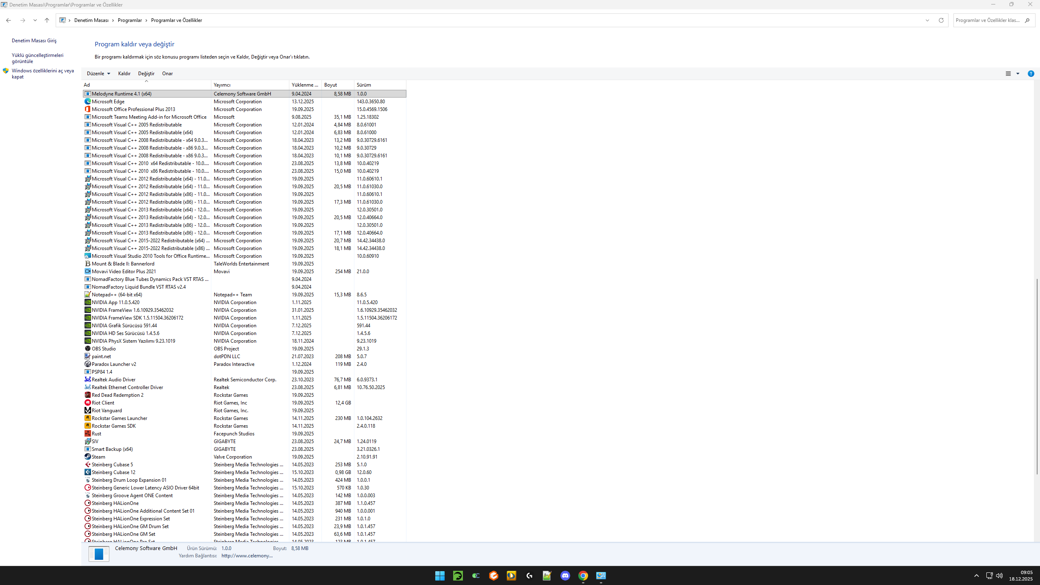Open the address bar history dropdown
Viewport: 1040px width, 585px height.
(x=927, y=20)
